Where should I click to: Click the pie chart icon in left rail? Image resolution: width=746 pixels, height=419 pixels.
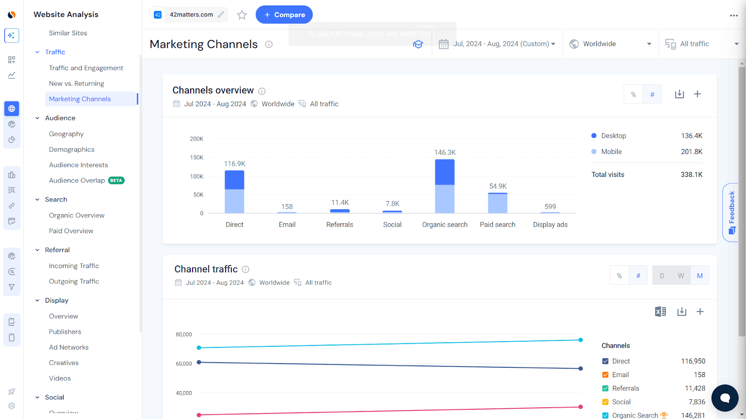(x=12, y=140)
